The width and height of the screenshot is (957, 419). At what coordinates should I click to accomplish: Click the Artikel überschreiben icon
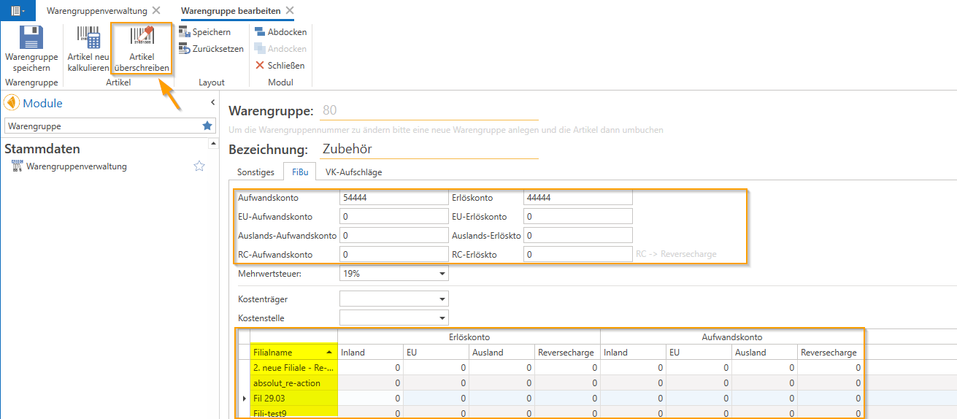pos(142,38)
